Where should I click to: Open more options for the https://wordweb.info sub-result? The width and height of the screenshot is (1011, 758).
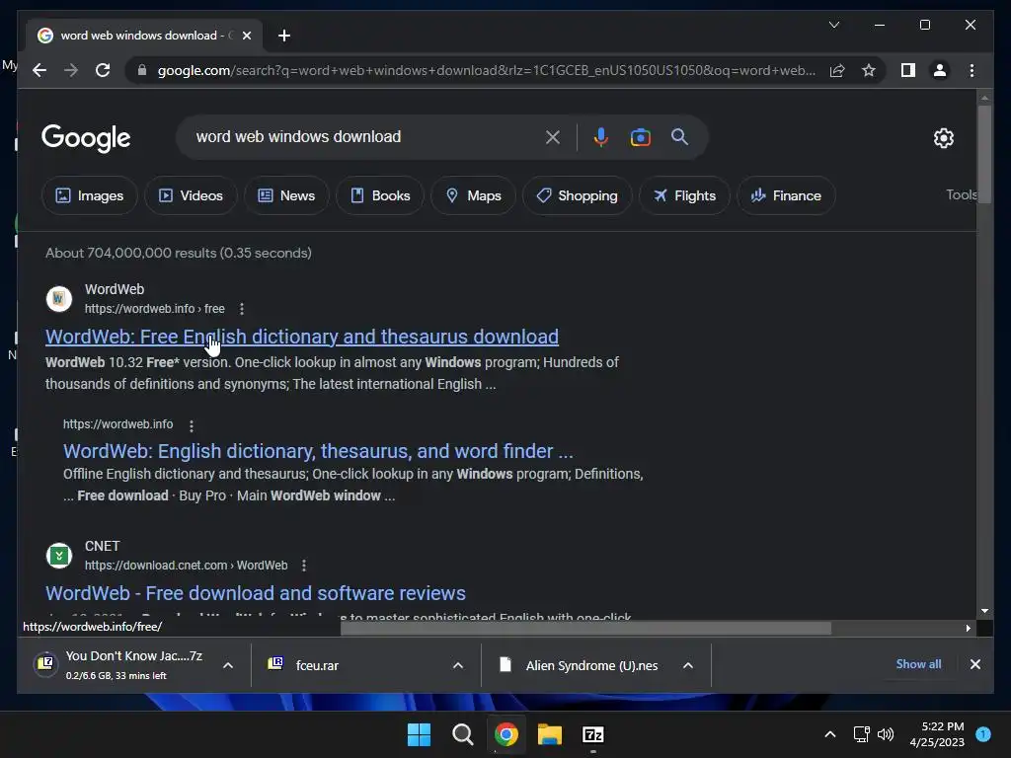point(192,425)
